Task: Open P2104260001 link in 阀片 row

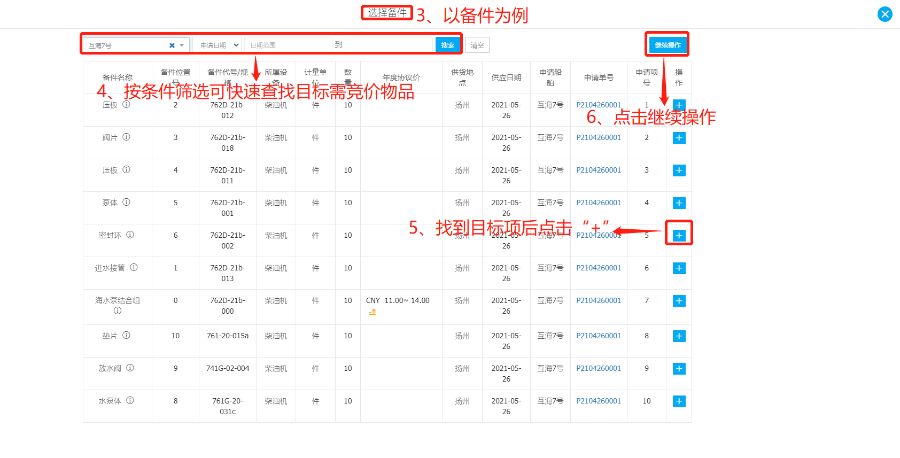Action: (599, 138)
